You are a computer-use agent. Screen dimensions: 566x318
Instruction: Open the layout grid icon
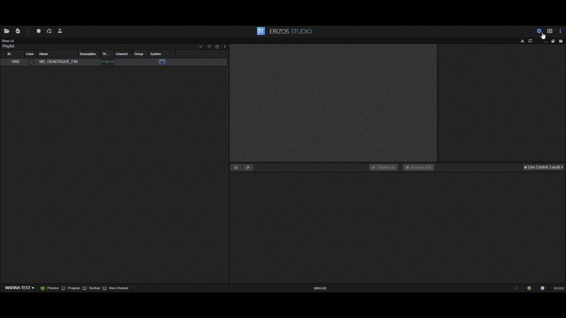550,31
